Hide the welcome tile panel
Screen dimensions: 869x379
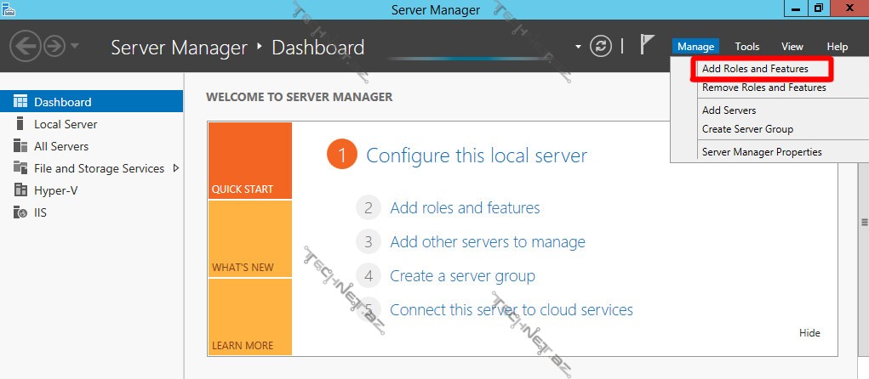pos(809,333)
